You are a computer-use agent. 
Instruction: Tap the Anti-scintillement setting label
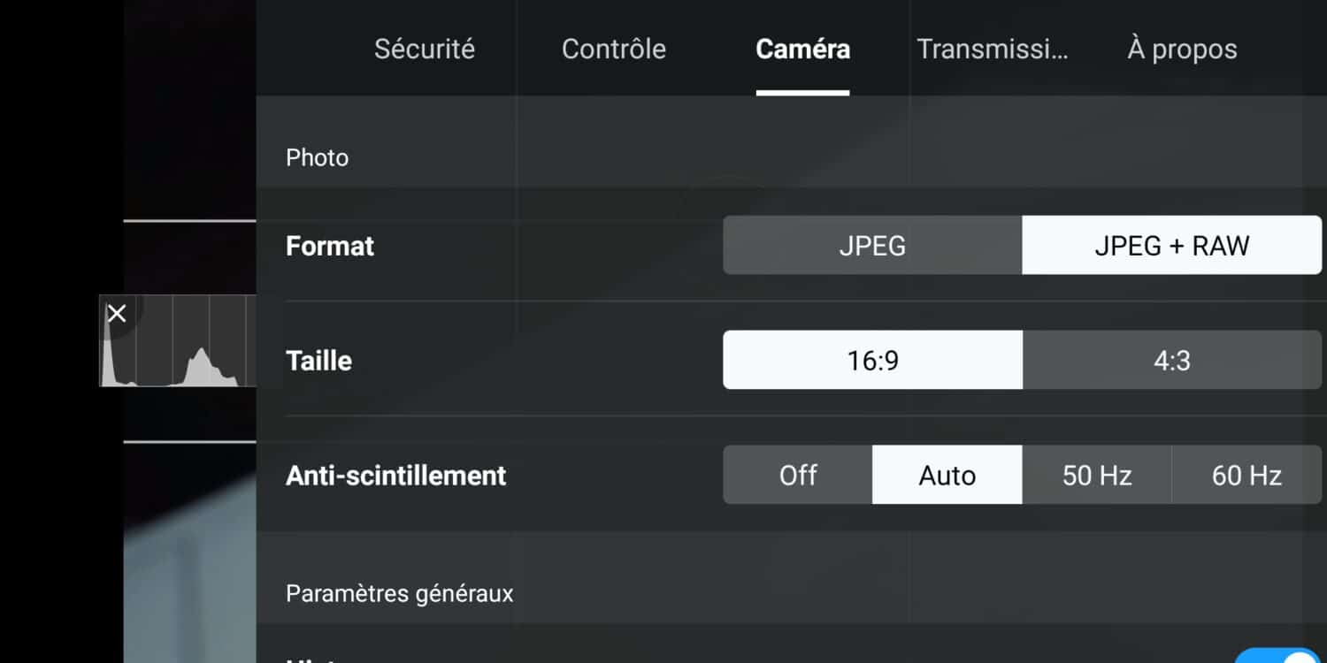point(395,476)
